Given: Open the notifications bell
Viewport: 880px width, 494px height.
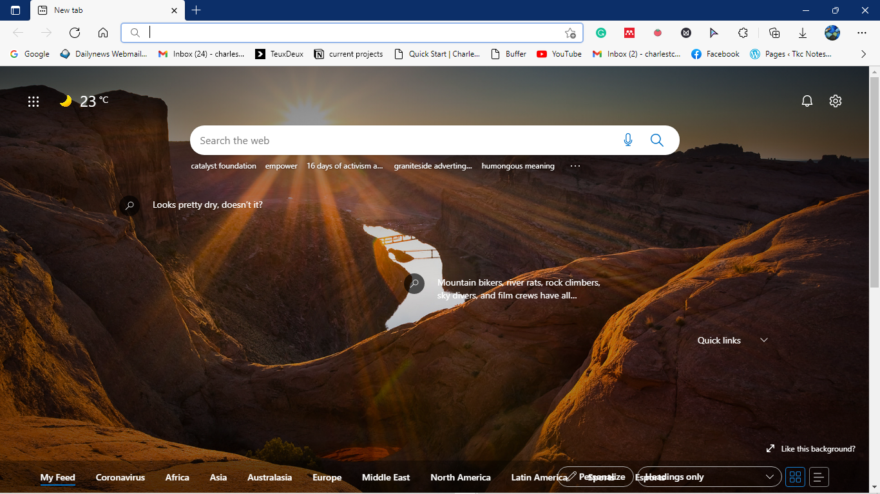Looking at the screenshot, I should (x=807, y=101).
